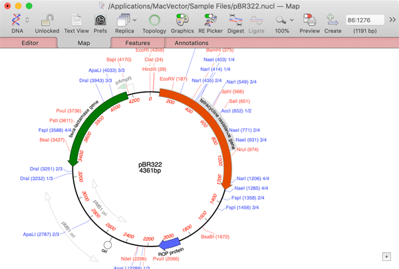Open print Preview

coord(309,20)
